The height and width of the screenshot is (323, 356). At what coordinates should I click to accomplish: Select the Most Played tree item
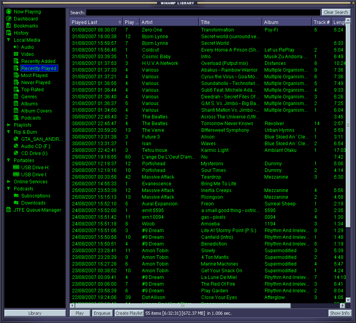(34, 75)
